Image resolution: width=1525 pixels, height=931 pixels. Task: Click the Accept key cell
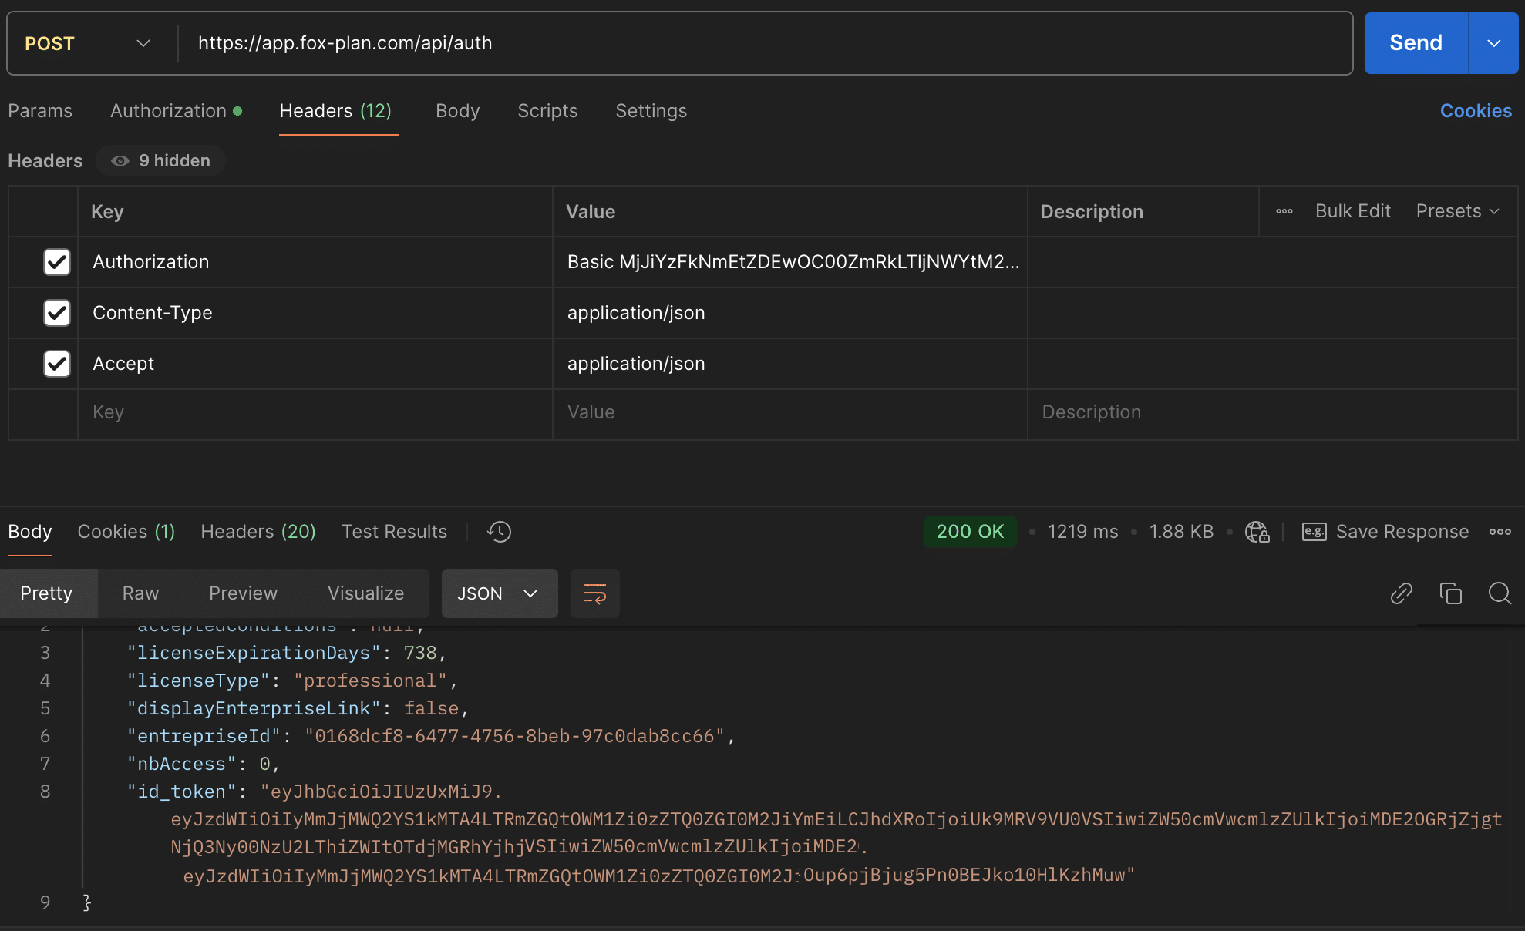click(315, 364)
